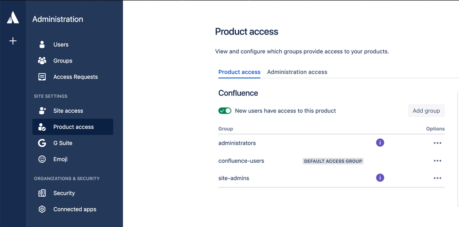Click the site-admins group name
Viewport: 459px width, 227px height.
coord(233,178)
